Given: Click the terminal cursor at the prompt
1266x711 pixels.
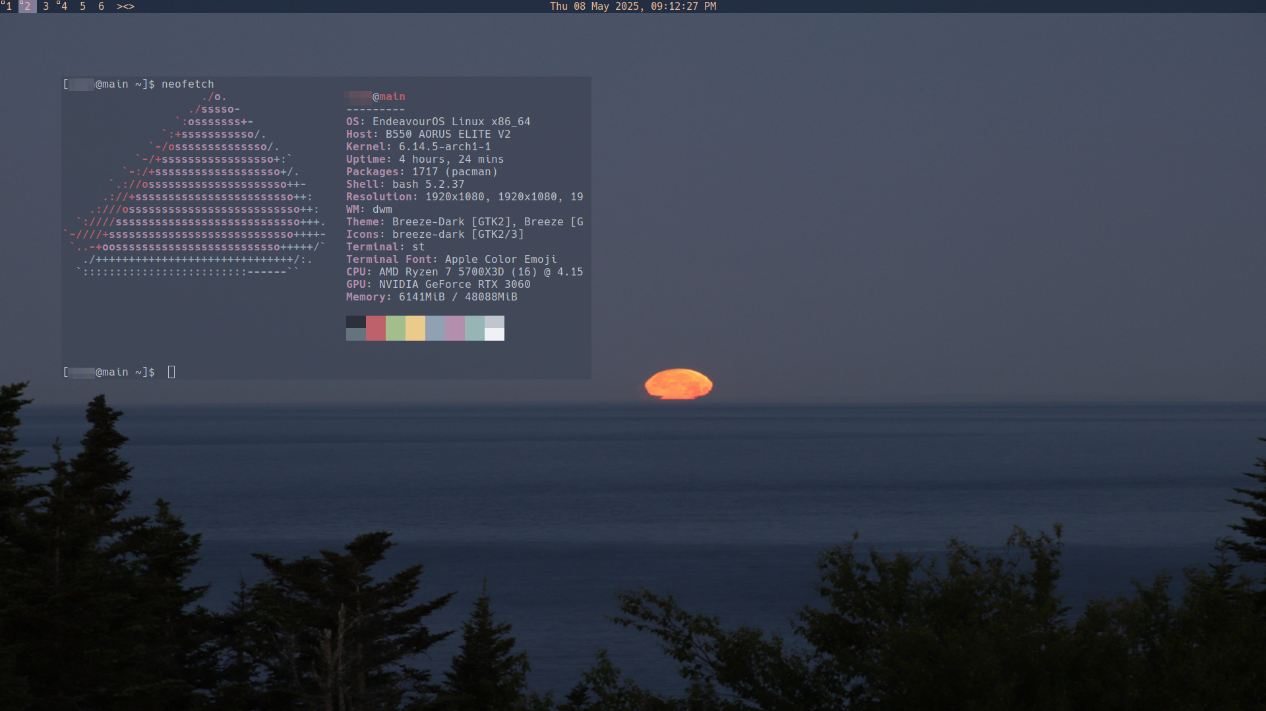Looking at the screenshot, I should 171,372.
